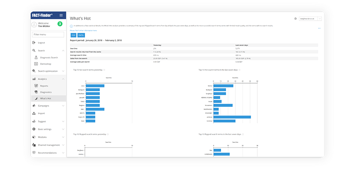The image size is (355, 169).
Task: Click 'Tim Müller' user name
Action: (44, 26)
